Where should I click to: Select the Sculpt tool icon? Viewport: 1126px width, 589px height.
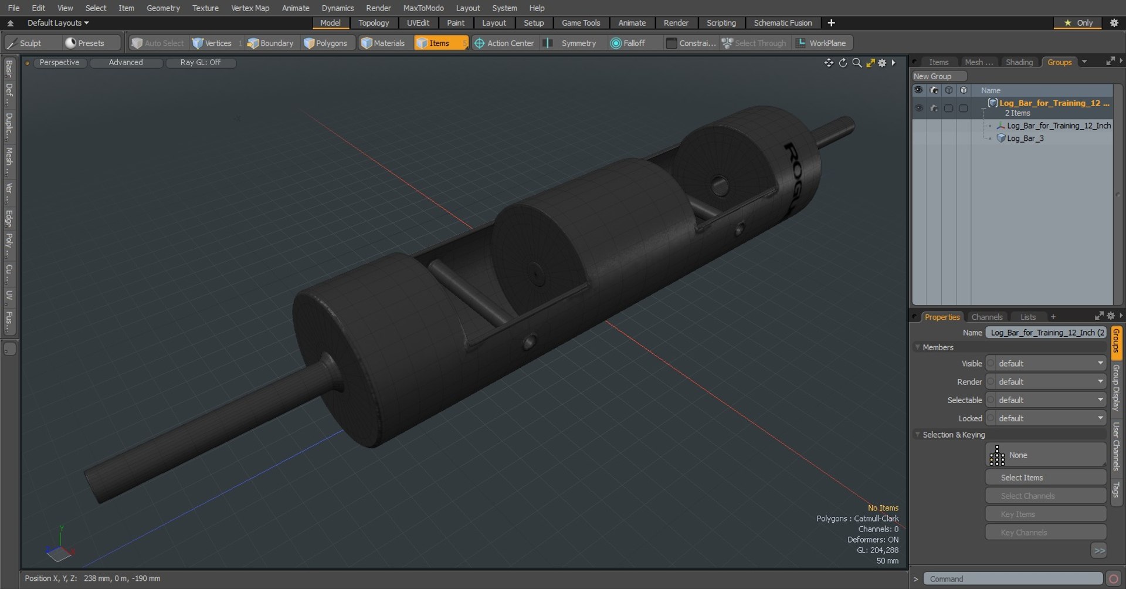(12, 43)
